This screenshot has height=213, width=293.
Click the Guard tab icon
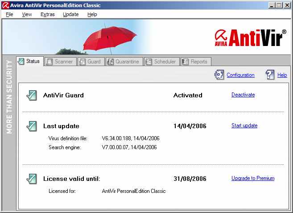point(82,62)
